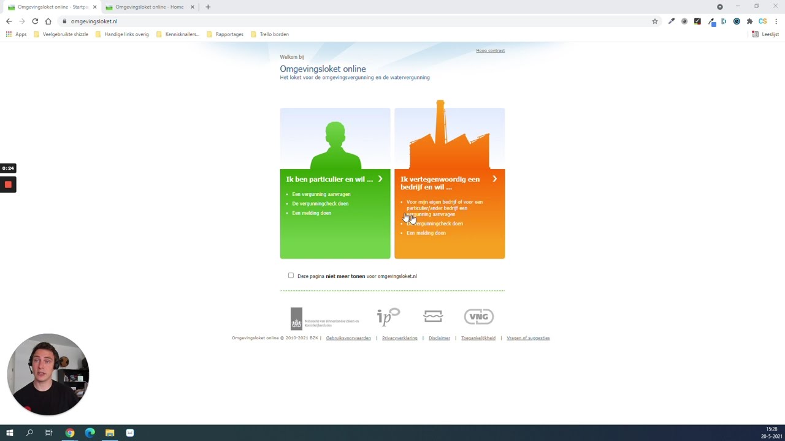Screen dimensions: 785x441
Task: Stop the screen recording with red button
Action: 8,184
